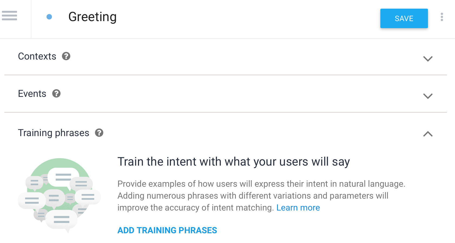Click ADD TRAINING PHRASES
Screen dimensions: 455x243
click(167, 230)
